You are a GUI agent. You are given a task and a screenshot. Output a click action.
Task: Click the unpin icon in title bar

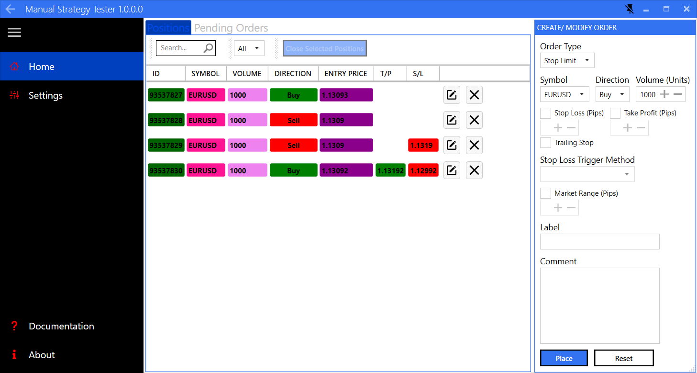coord(630,9)
